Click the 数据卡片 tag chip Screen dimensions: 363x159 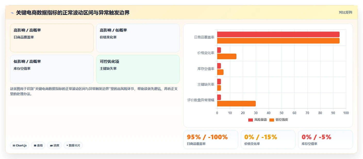[73, 145]
